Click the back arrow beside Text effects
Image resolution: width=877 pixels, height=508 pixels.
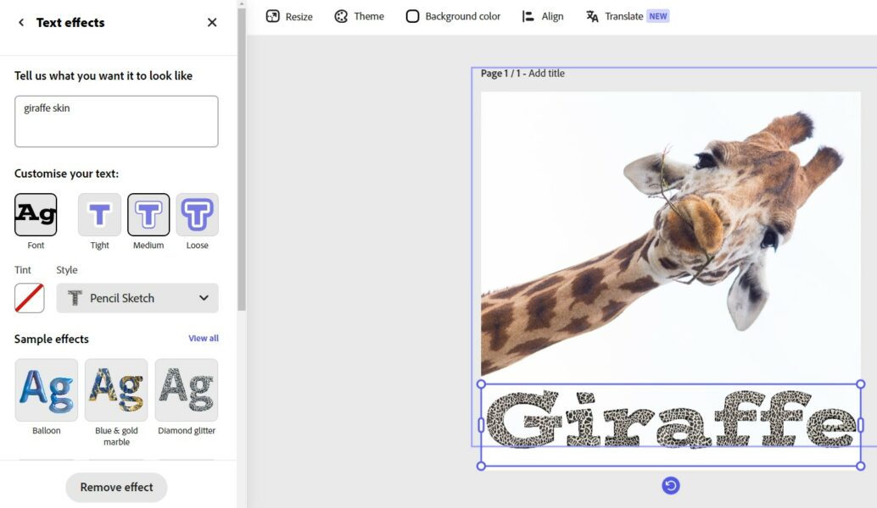21,23
